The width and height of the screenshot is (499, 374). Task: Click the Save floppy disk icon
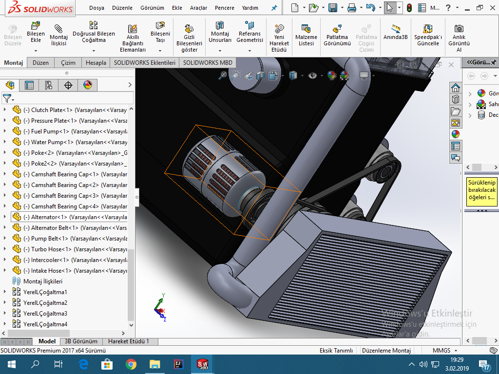coord(333,8)
